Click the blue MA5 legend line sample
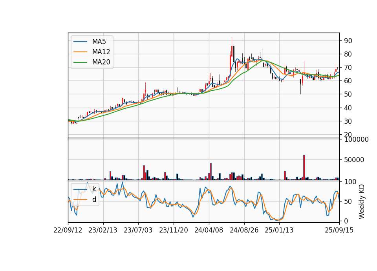The width and height of the screenshot is (377, 271). (x=80, y=42)
